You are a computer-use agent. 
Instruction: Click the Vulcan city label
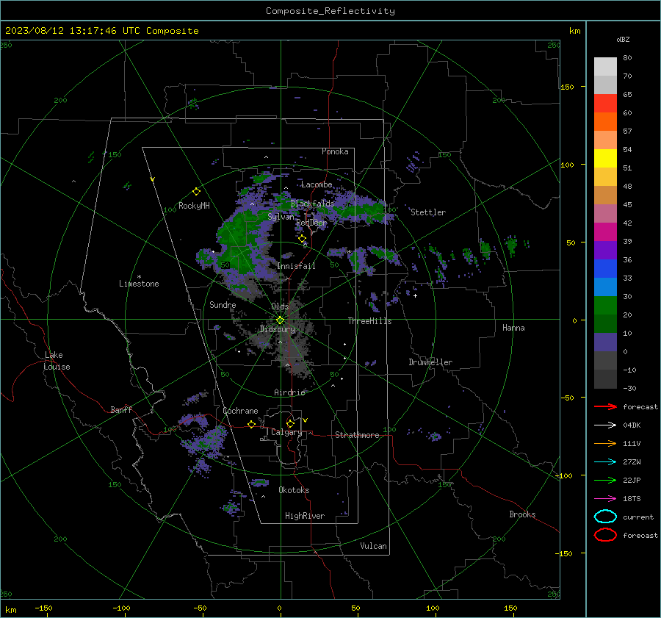373,546
